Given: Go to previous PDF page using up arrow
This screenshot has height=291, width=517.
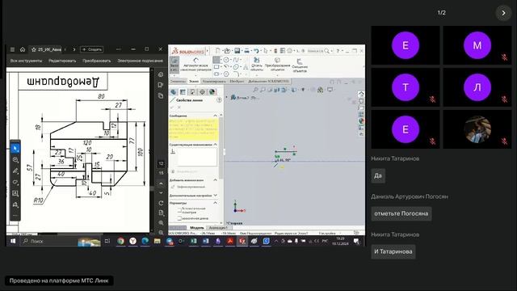Looking at the screenshot, I should [x=161, y=183].
